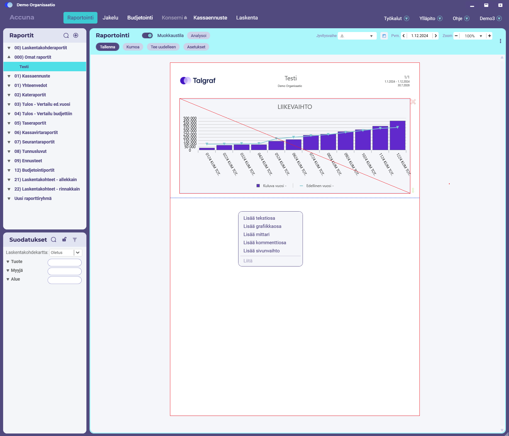Toggle the Muokkaustila edit mode switch

point(147,35)
